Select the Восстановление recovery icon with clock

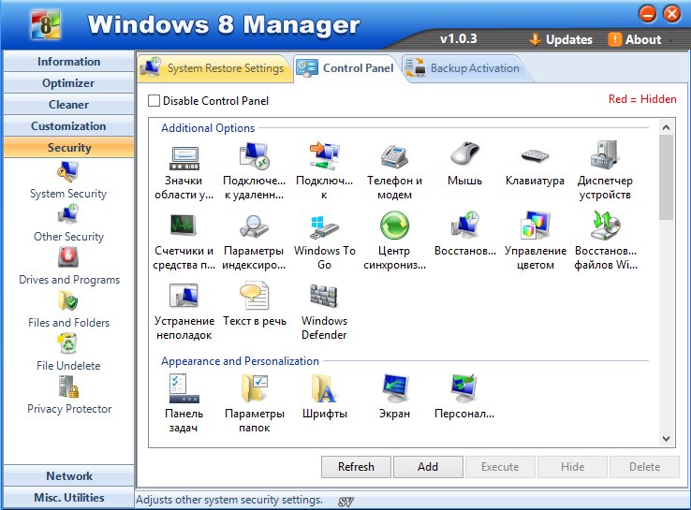(x=464, y=226)
